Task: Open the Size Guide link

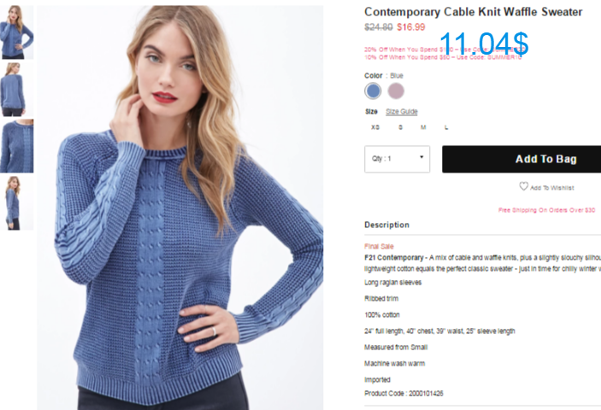Action: coord(401,112)
